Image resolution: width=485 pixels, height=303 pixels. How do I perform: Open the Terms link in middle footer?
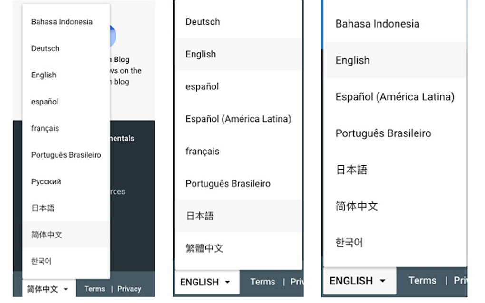[x=263, y=282]
